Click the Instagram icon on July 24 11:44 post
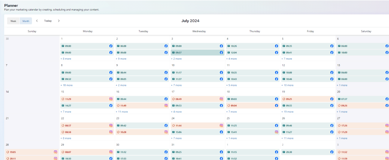389x160 pixels. coord(221,126)
